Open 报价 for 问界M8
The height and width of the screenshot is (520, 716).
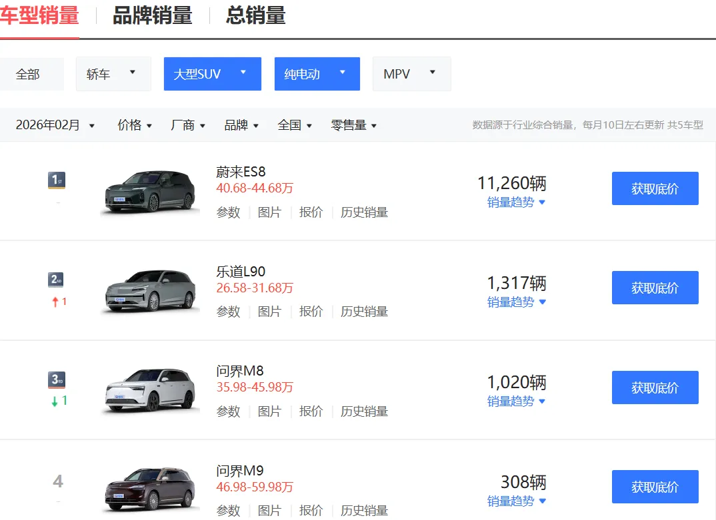[x=311, y=411]
